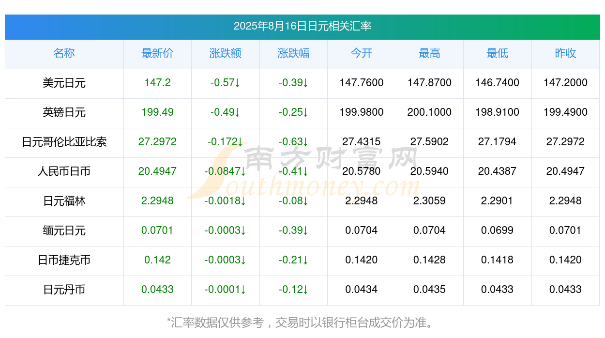Click change percent -0.39↓ in 缅元日元 row

(293, 230)
